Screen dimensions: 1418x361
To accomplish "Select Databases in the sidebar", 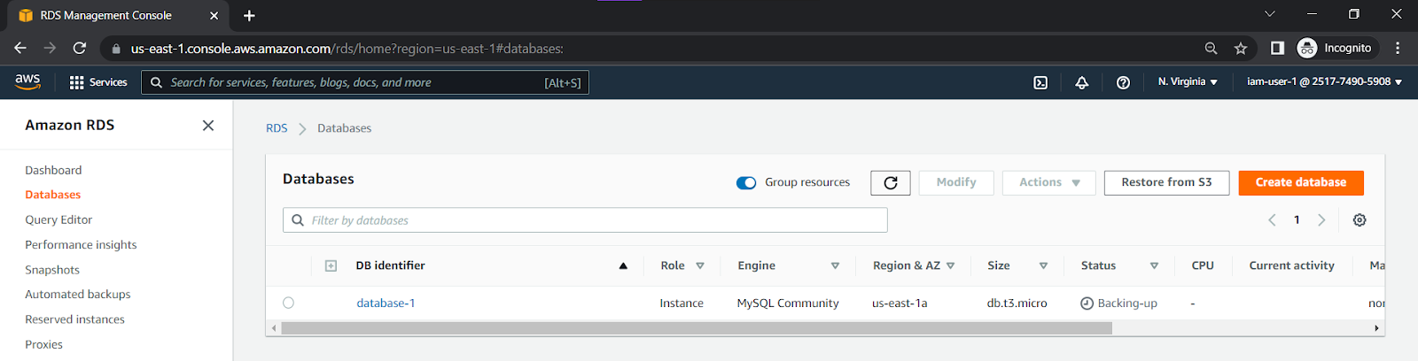I will point(52,195).
